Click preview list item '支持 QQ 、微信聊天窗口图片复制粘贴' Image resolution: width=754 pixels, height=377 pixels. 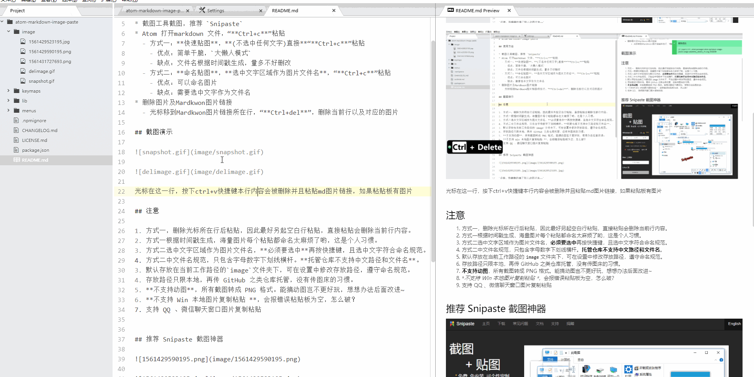507,285
